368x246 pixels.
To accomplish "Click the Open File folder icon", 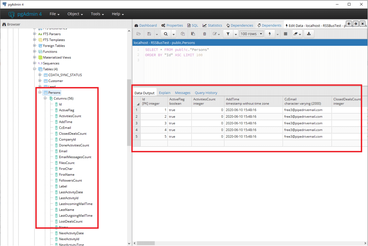I will pyautogui.click(x=139, y=34).
